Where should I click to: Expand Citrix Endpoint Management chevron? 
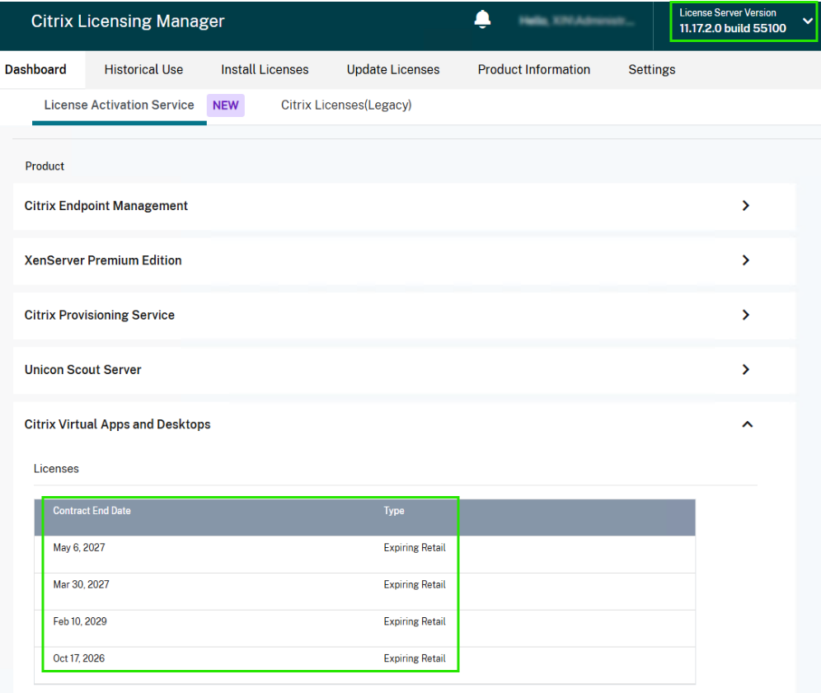point(746,206)
